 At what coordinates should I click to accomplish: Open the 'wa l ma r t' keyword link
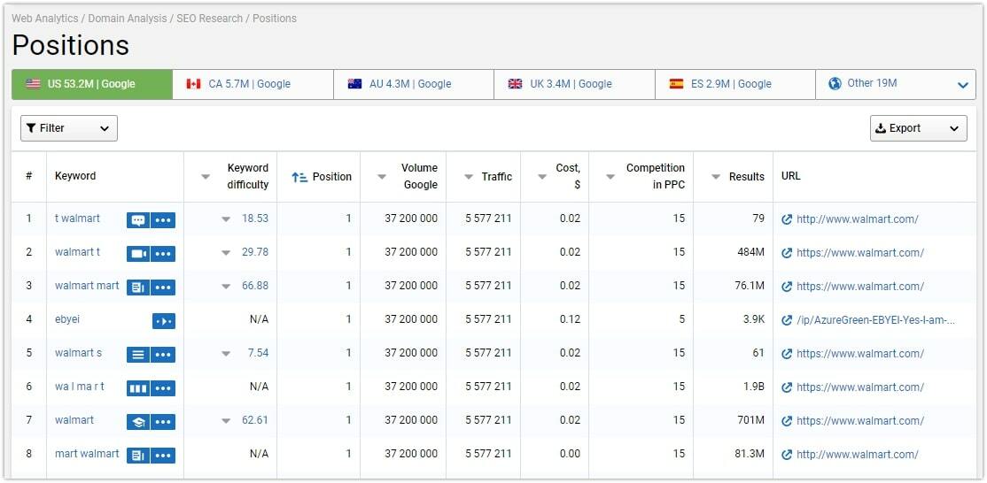coord(80,387)
